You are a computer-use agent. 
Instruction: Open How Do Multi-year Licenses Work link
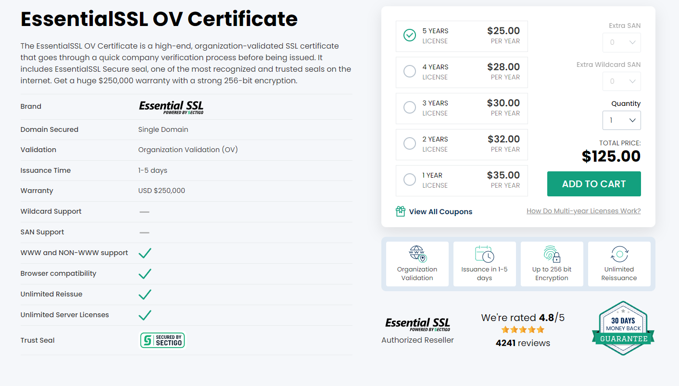[x=583, y=211]
